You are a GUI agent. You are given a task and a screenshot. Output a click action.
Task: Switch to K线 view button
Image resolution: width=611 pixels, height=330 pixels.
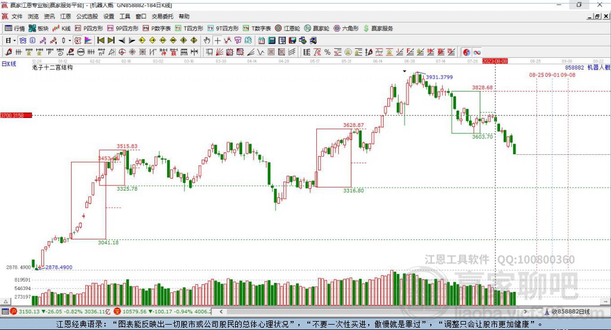pos(61,29)
